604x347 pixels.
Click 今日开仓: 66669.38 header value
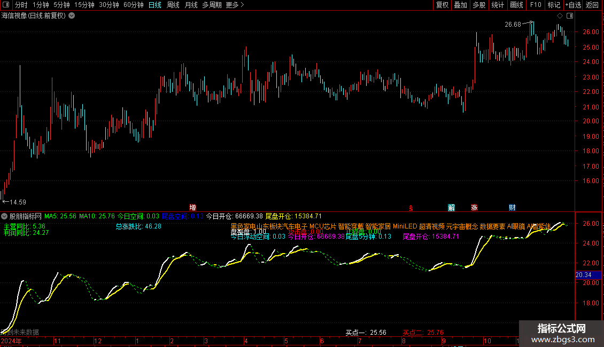click(235, 216)
